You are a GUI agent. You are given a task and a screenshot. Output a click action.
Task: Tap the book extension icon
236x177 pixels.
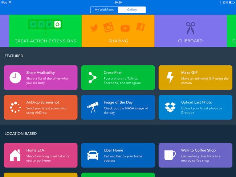pos(33,24)
